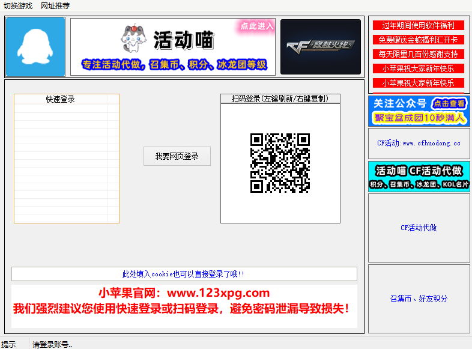Click the 点击查看 button on 关注公众号 banner
472x349 pixels.
[x=449, y=103]
